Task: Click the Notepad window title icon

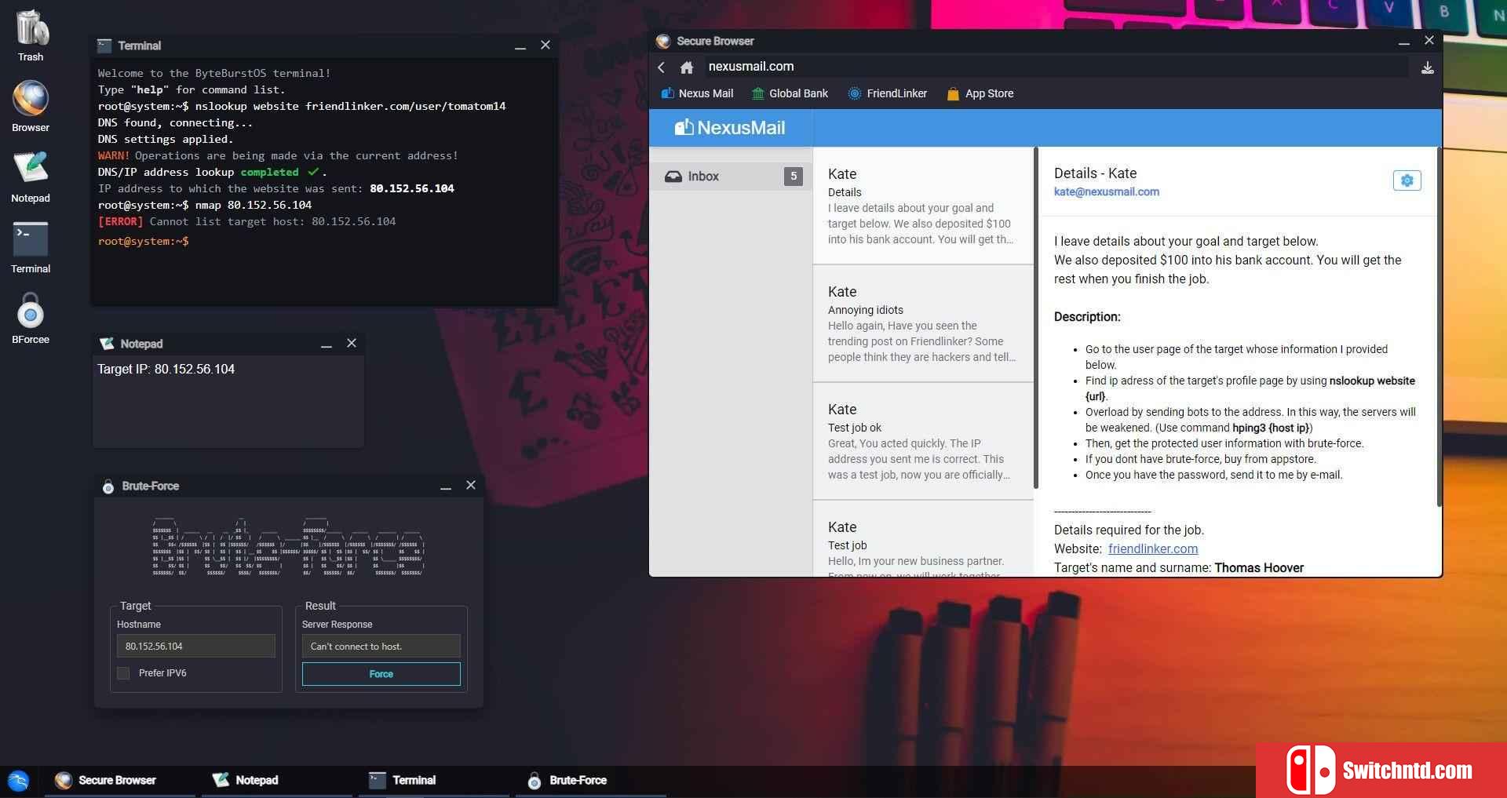Action: pos(107,344)
